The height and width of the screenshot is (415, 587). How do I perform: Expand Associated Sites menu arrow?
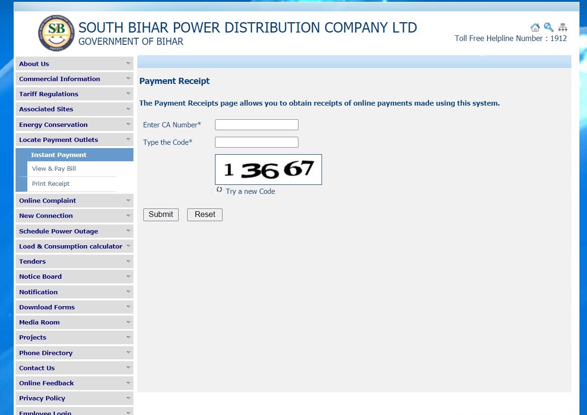click(128, 109)
